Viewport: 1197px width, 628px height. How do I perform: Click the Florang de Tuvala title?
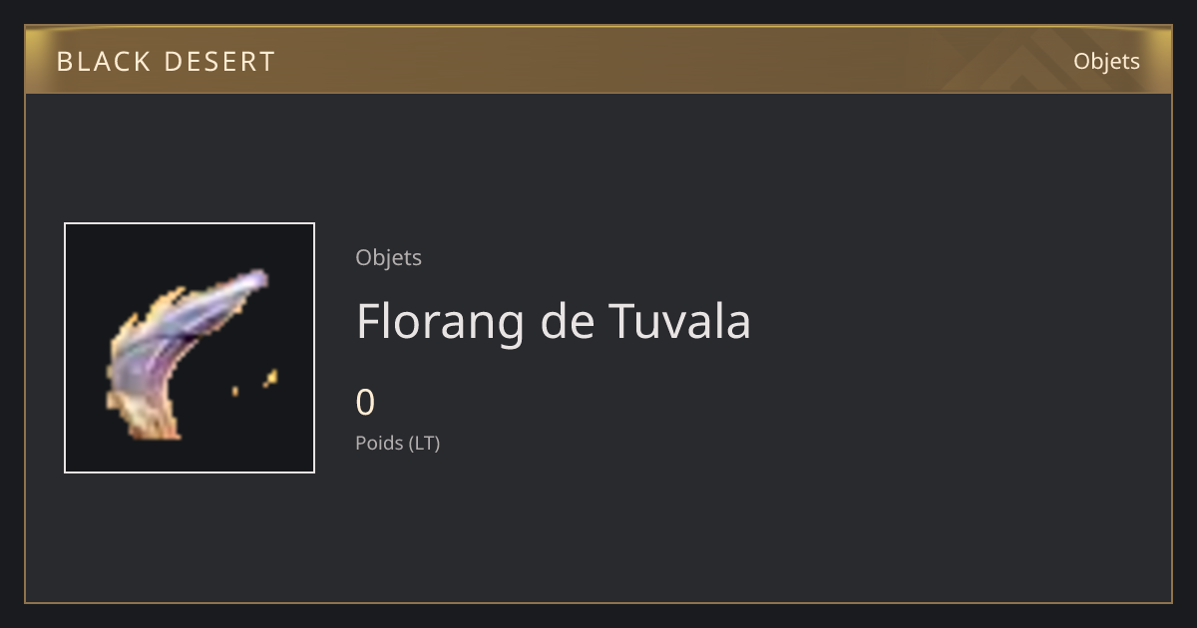click(x=554, y=321)
